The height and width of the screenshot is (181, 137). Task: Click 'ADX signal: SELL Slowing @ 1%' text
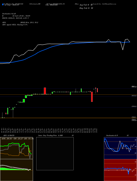coord(15,25)
